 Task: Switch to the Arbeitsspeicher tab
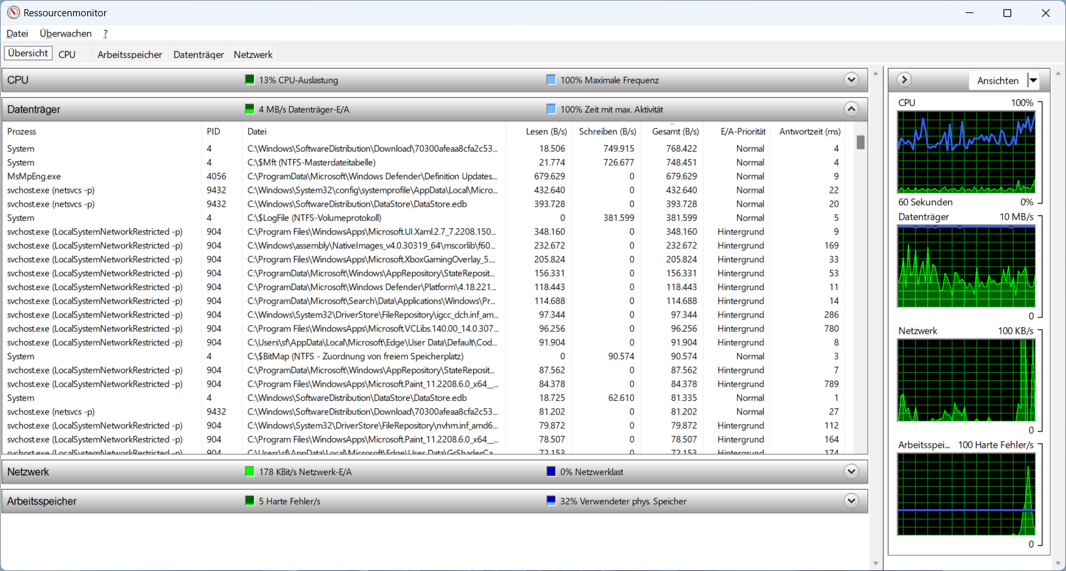pyautogui.click(x=130, y=55)
